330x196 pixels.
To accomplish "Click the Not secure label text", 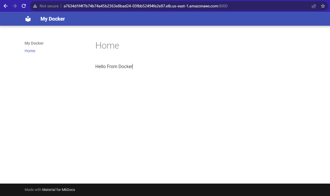I will (49, 6).
